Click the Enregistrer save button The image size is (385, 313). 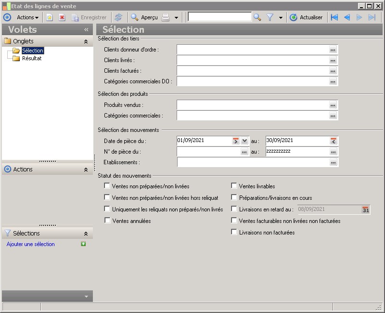[89, 17]
